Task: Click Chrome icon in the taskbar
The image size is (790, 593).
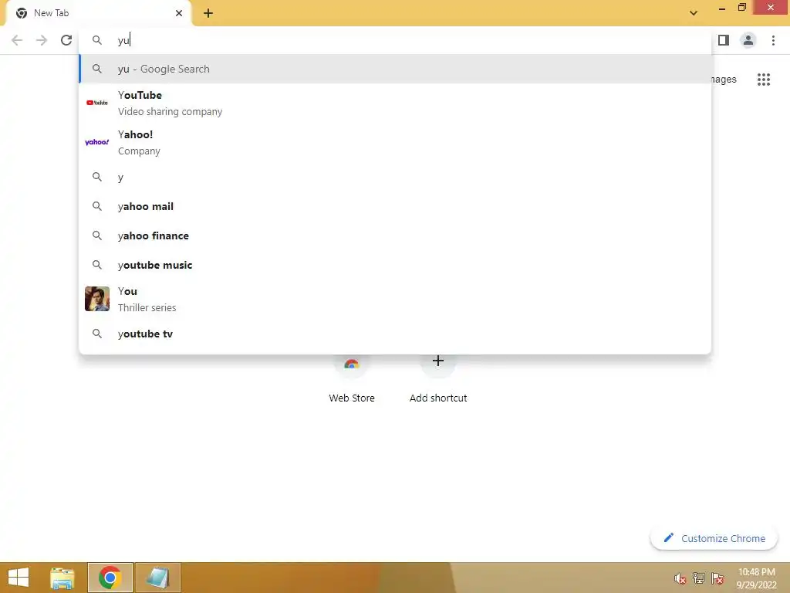Action: (x=110, y=578)
